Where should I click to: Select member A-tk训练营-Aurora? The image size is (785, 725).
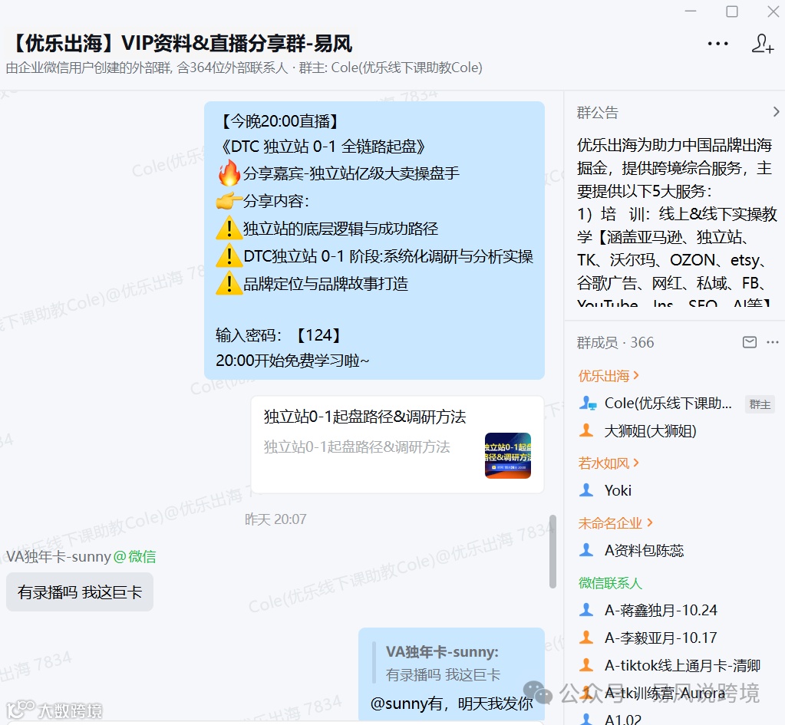tap(665, 693)
